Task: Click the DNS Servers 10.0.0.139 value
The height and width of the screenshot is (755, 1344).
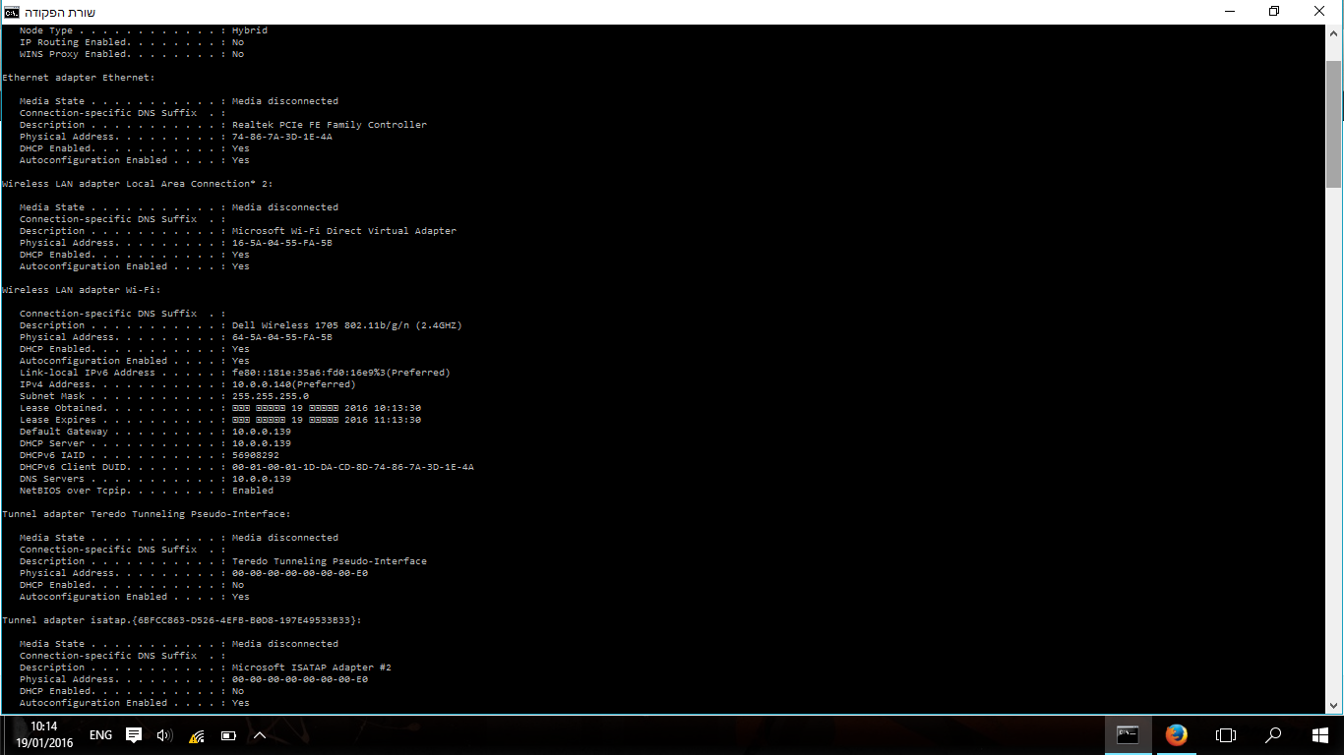Action: pyautogui.click(x=262, y=479)
